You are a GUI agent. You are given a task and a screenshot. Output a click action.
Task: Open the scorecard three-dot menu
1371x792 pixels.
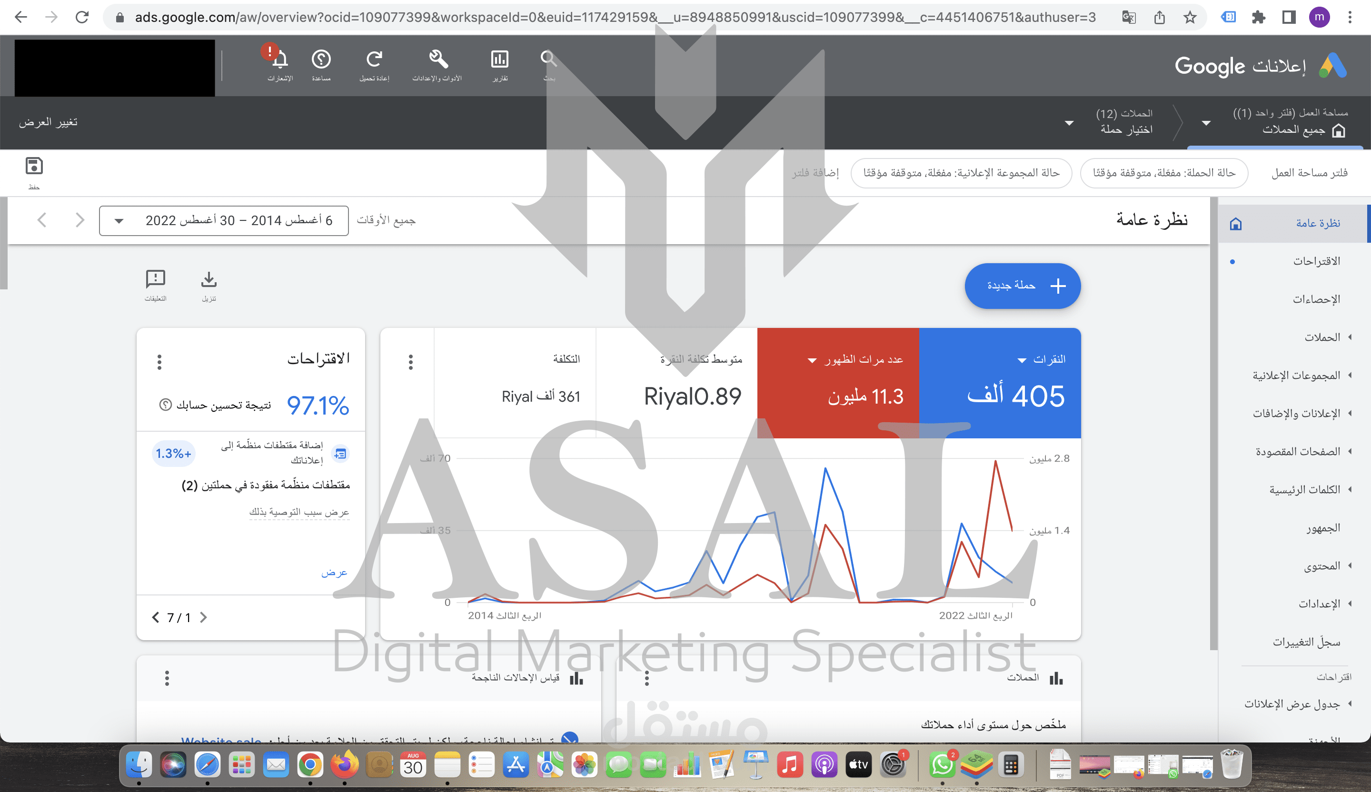tap(411, 362)
